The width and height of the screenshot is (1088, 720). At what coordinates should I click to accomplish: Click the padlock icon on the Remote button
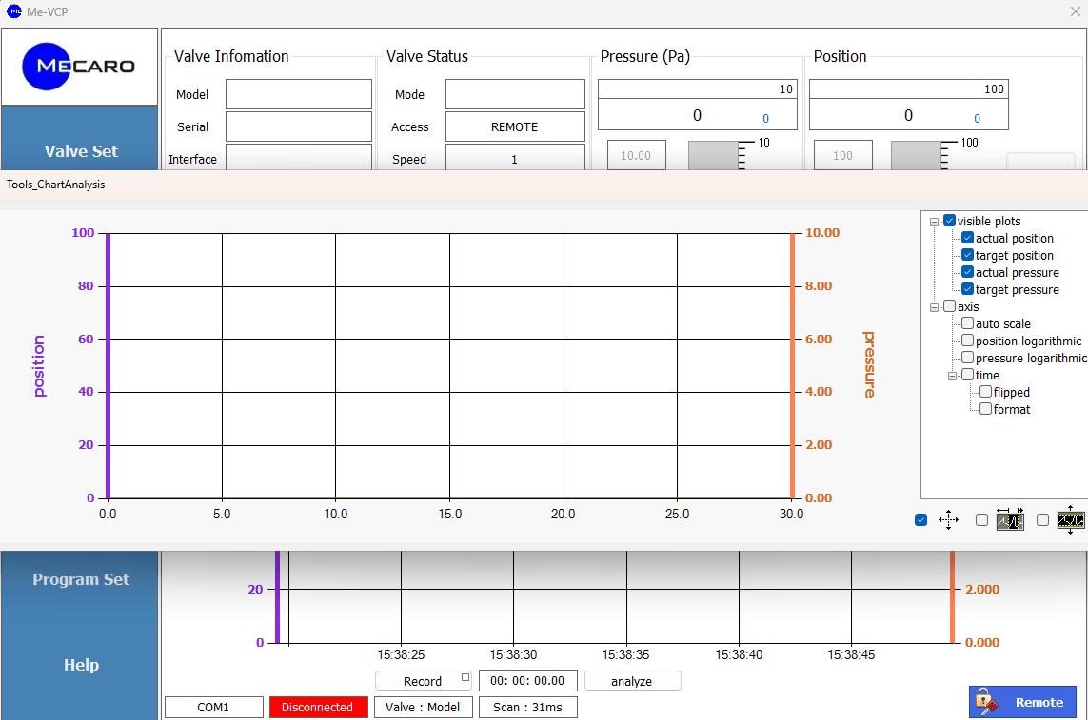[x=984, y=701]
